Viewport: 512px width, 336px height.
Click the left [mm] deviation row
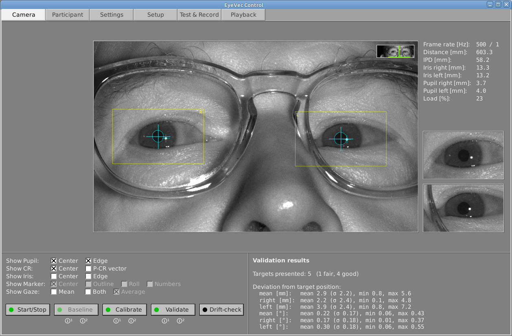(335, 307)
